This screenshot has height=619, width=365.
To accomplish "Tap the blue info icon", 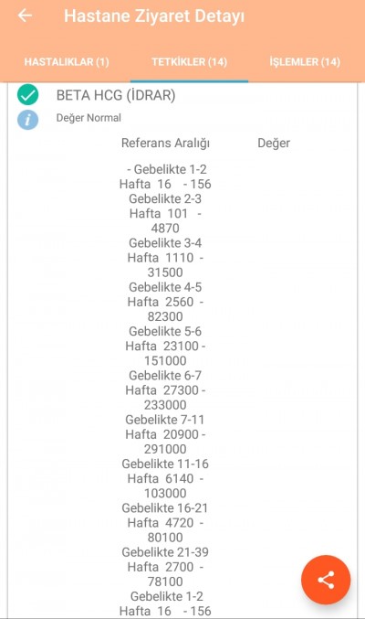I will pos(28,120).
